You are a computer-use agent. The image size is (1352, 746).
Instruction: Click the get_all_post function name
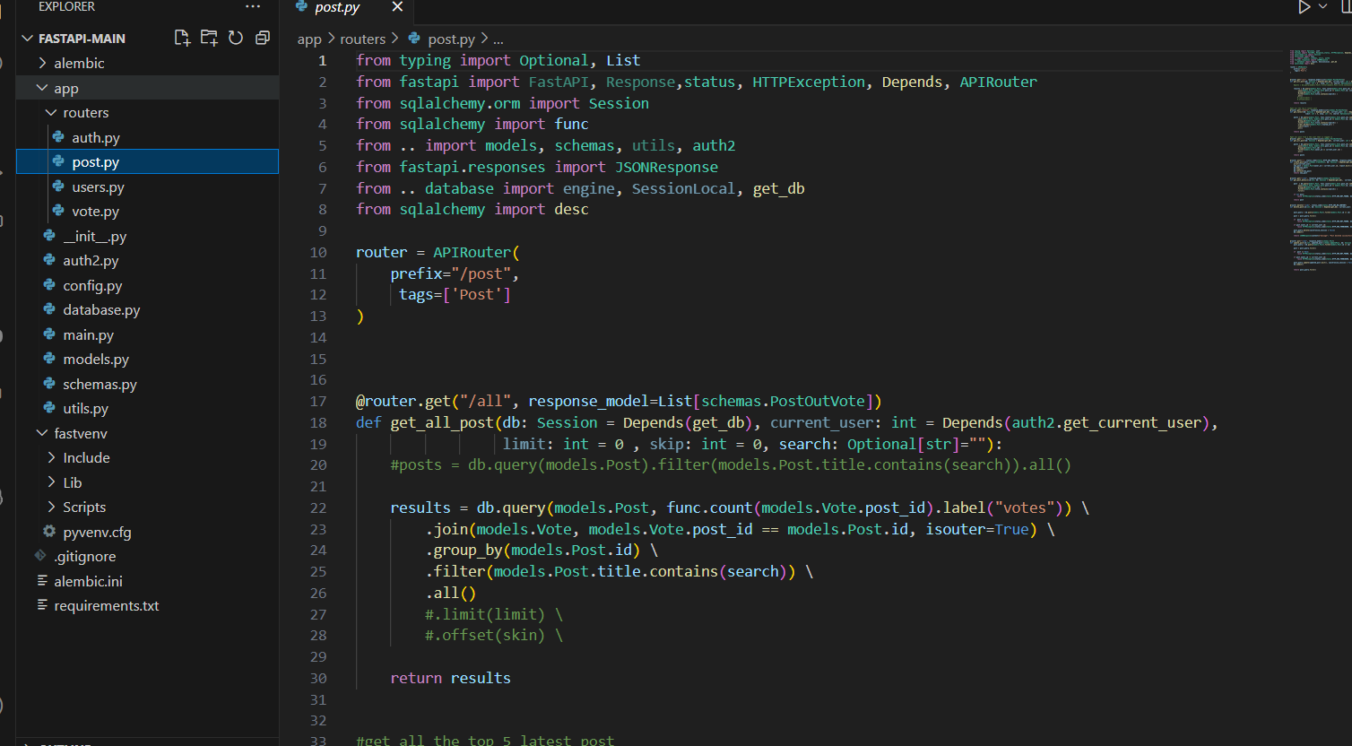(x=442, y=422)
